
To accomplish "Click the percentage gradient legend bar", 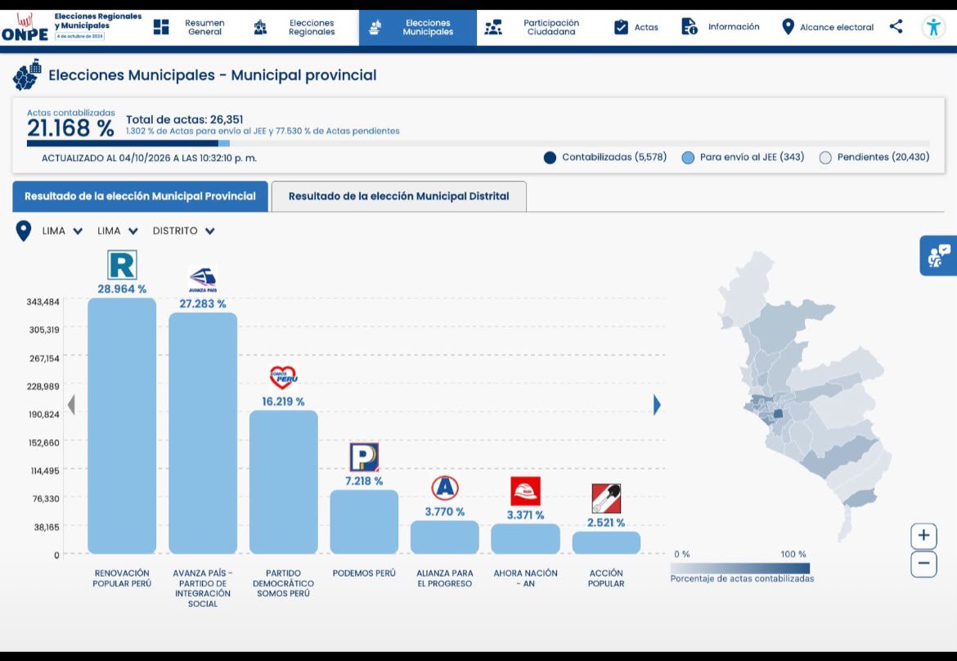I will pyautogui.click(x=739, y=569).
